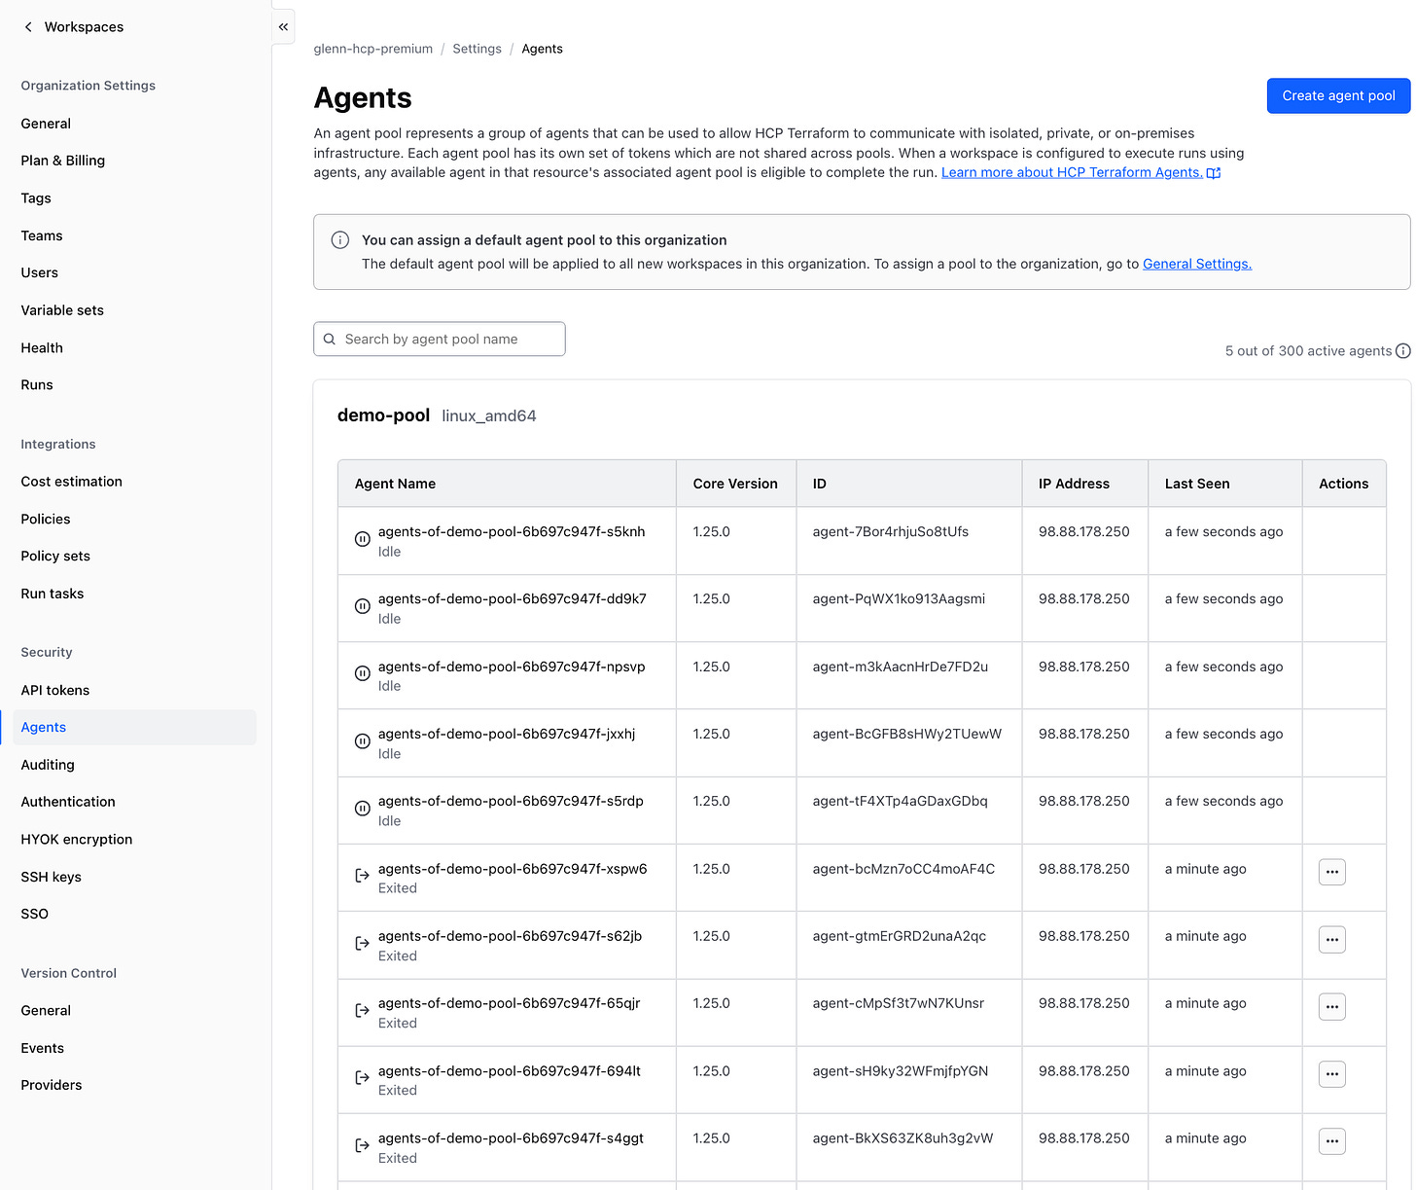
Task: Switch to the Auditing section
Action: [47, 764]
